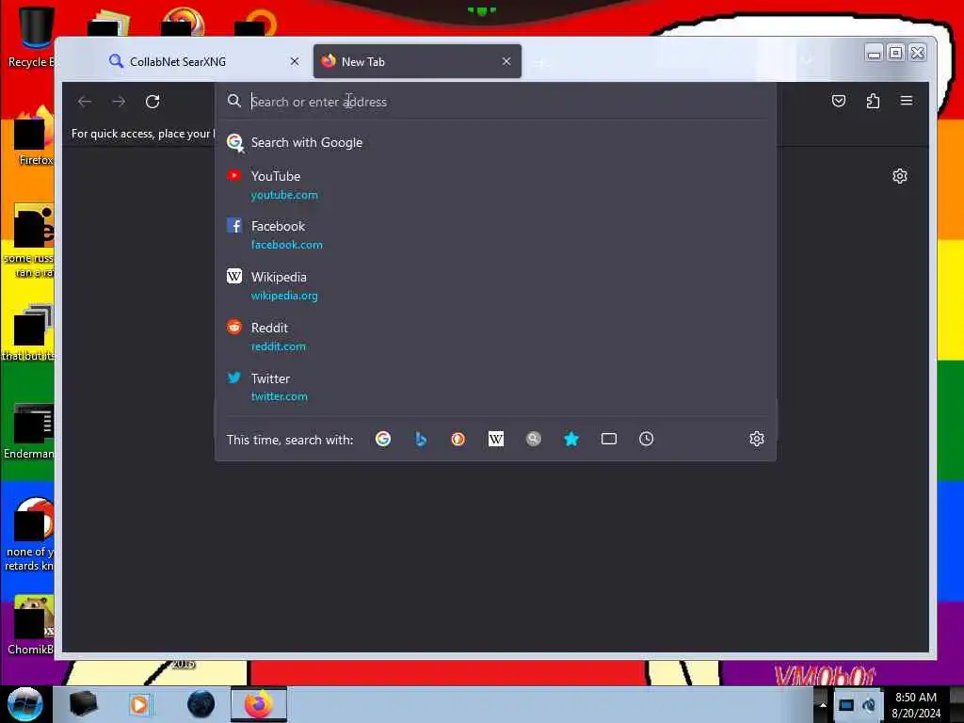Search open tabs with the tab icon
This screenshot has height=723, width=964.
coord(609,439)
